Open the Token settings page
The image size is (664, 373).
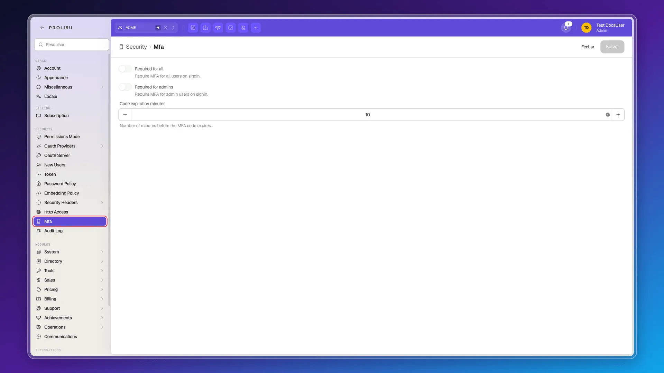(x=70, y=174)
